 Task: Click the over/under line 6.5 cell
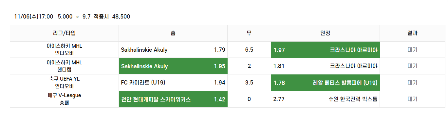pos(249,50)
